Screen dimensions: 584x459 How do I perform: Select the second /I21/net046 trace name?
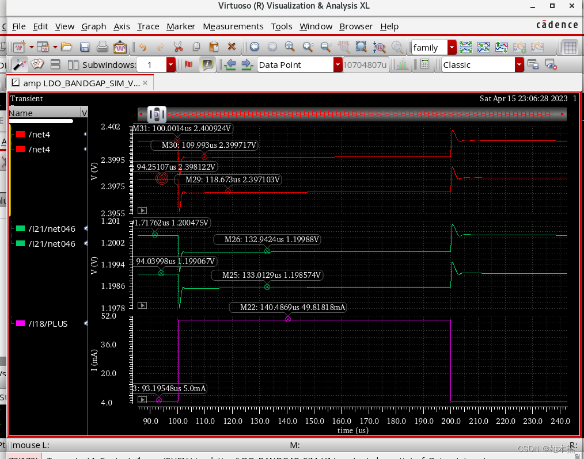point(52,244)
